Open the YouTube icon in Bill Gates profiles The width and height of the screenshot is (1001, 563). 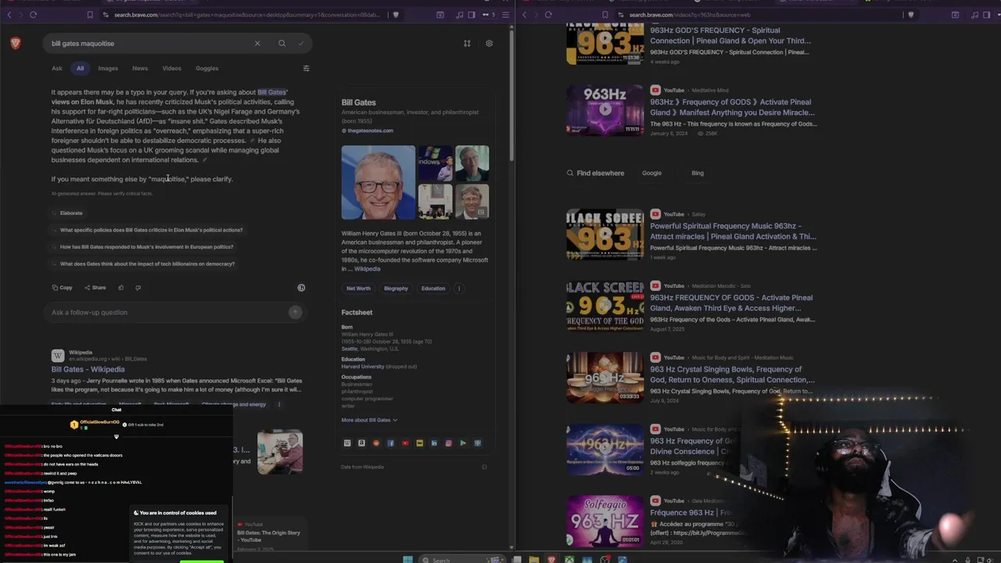click(405, 443)
